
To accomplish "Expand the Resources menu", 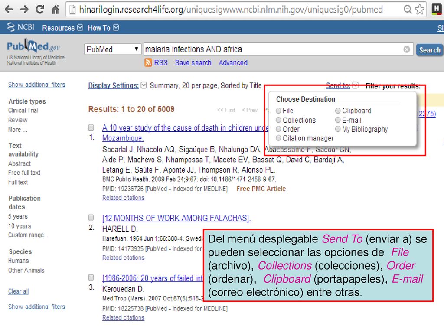I will (62, 28).
